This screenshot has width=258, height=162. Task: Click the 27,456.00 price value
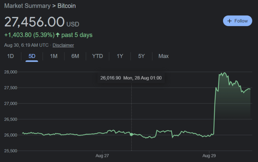[x=34, y=22]
